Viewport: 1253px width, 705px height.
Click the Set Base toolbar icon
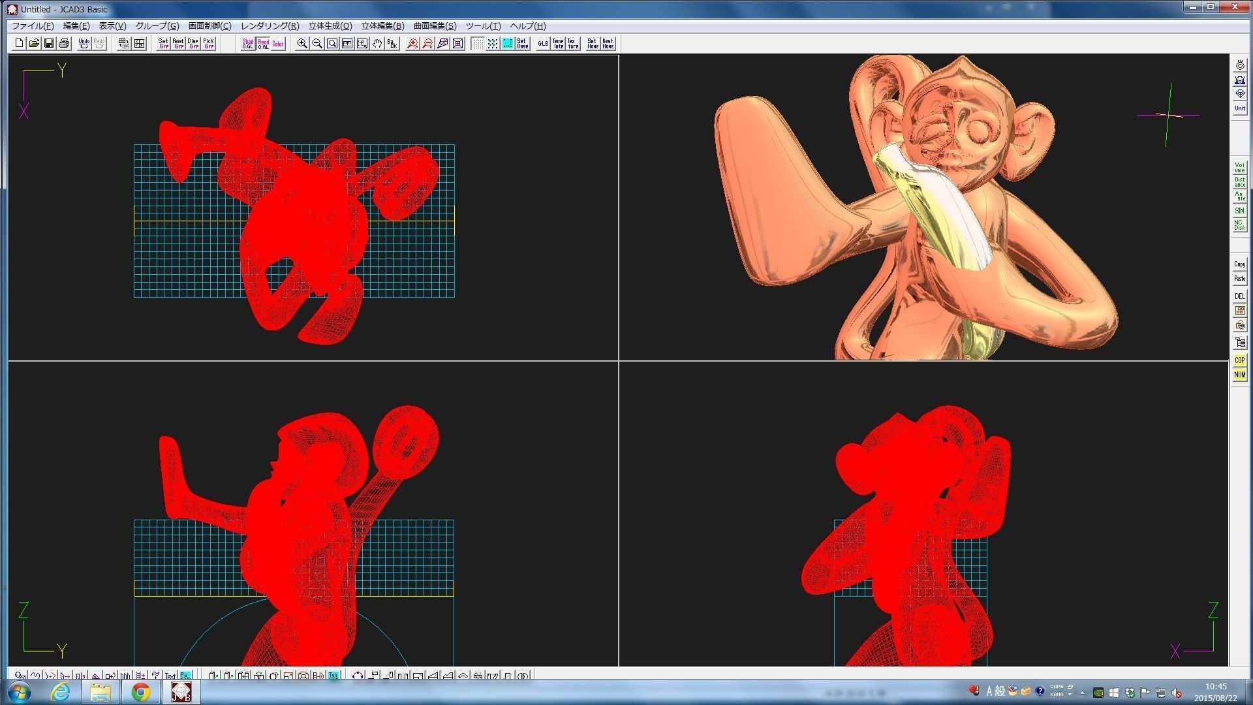point(522,44)
